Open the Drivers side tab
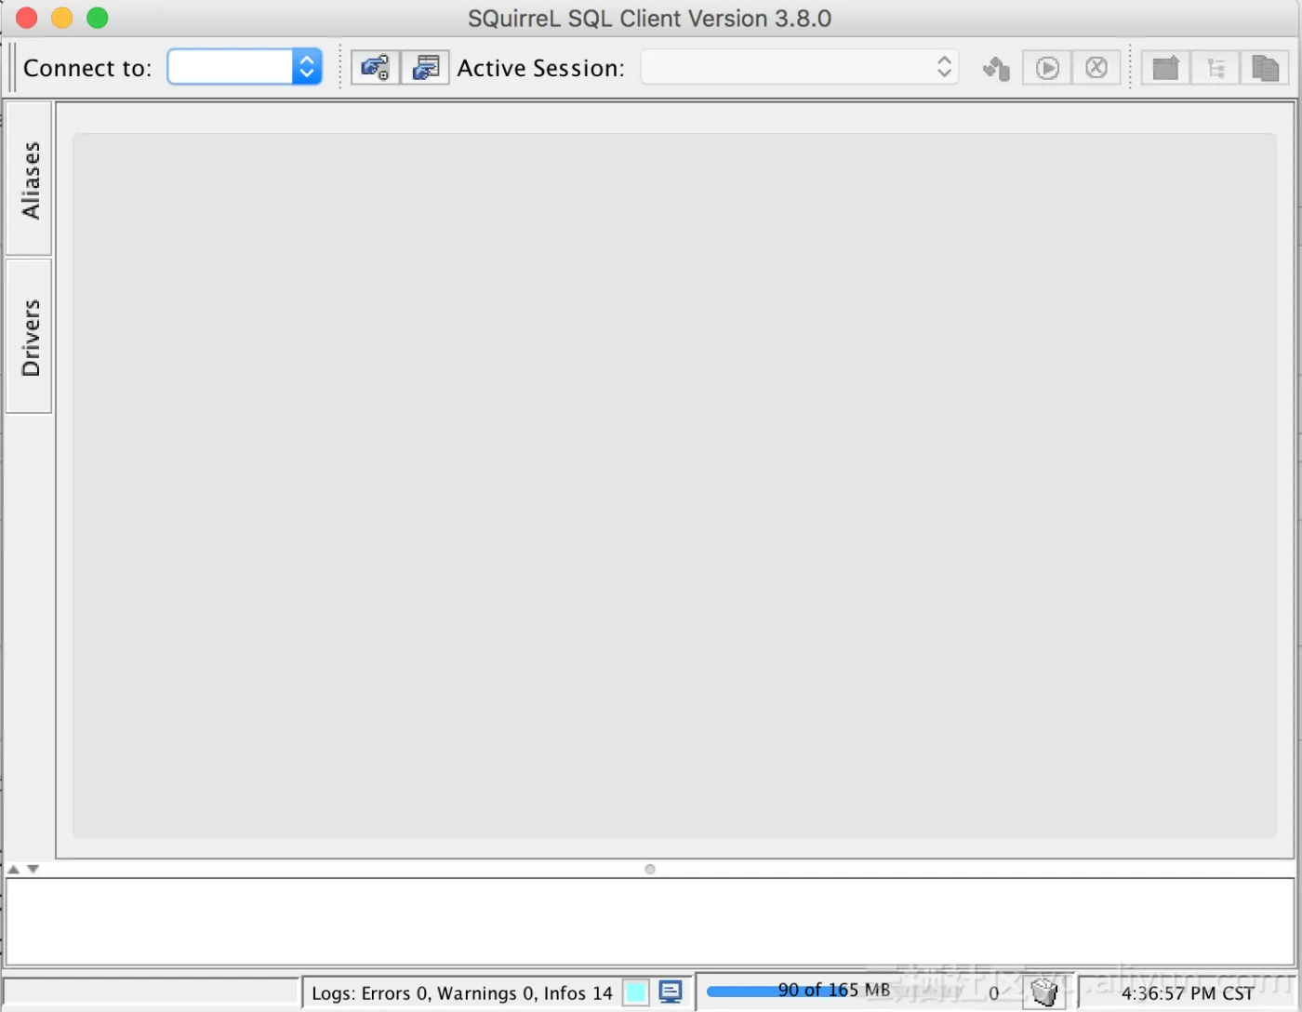The image size is (1302, 1012). point(30,337)
